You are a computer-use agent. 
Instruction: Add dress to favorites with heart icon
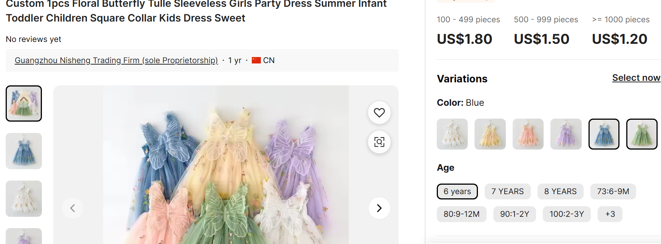[379, 113]
